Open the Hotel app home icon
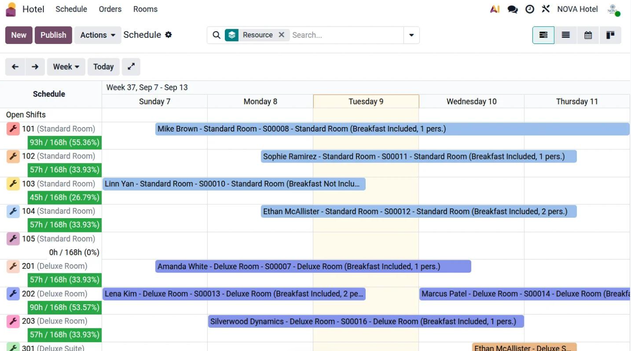The height and width of the screenshot is (351, 631). point(11,9)
